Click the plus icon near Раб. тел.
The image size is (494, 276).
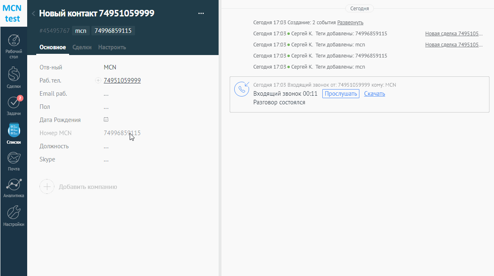(x=98, y=80)
